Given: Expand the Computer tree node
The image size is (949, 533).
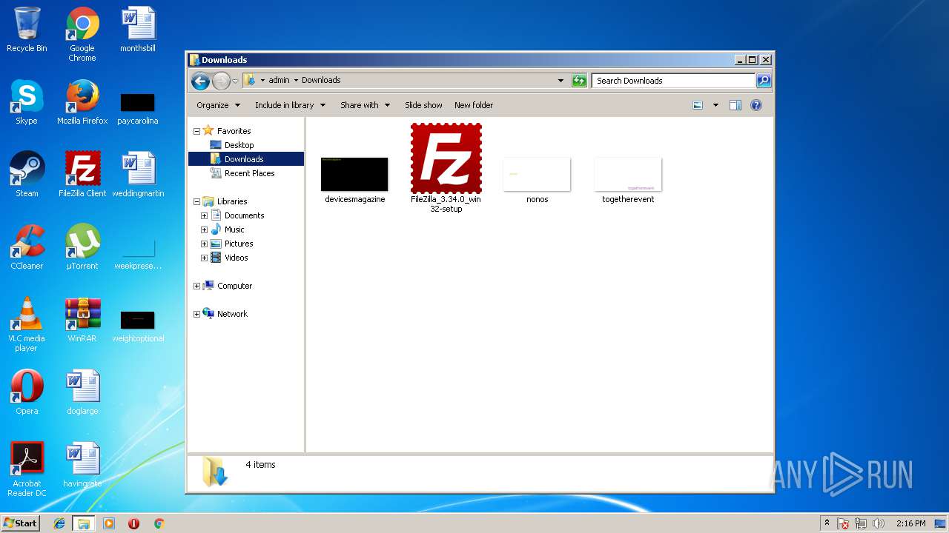Looking at the screenshot, I should [196, 286].
